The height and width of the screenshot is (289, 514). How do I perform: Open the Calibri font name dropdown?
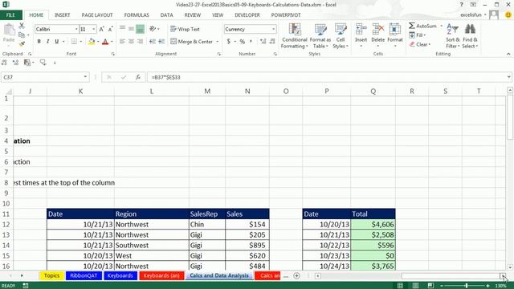(76, 29)
